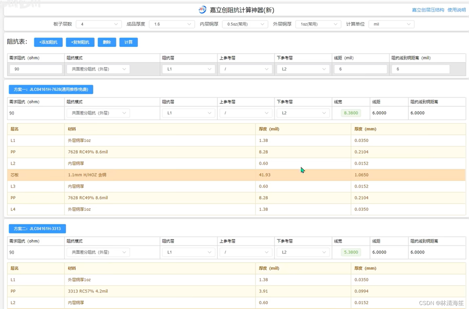Open the 下参考层 L2 dropdown in the impedance table
Viewport: 469px width, 309px height.
coord(303,69)
